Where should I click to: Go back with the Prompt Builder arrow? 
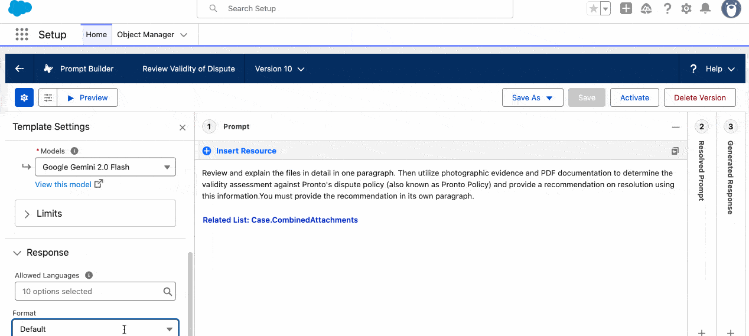point(19,68)
